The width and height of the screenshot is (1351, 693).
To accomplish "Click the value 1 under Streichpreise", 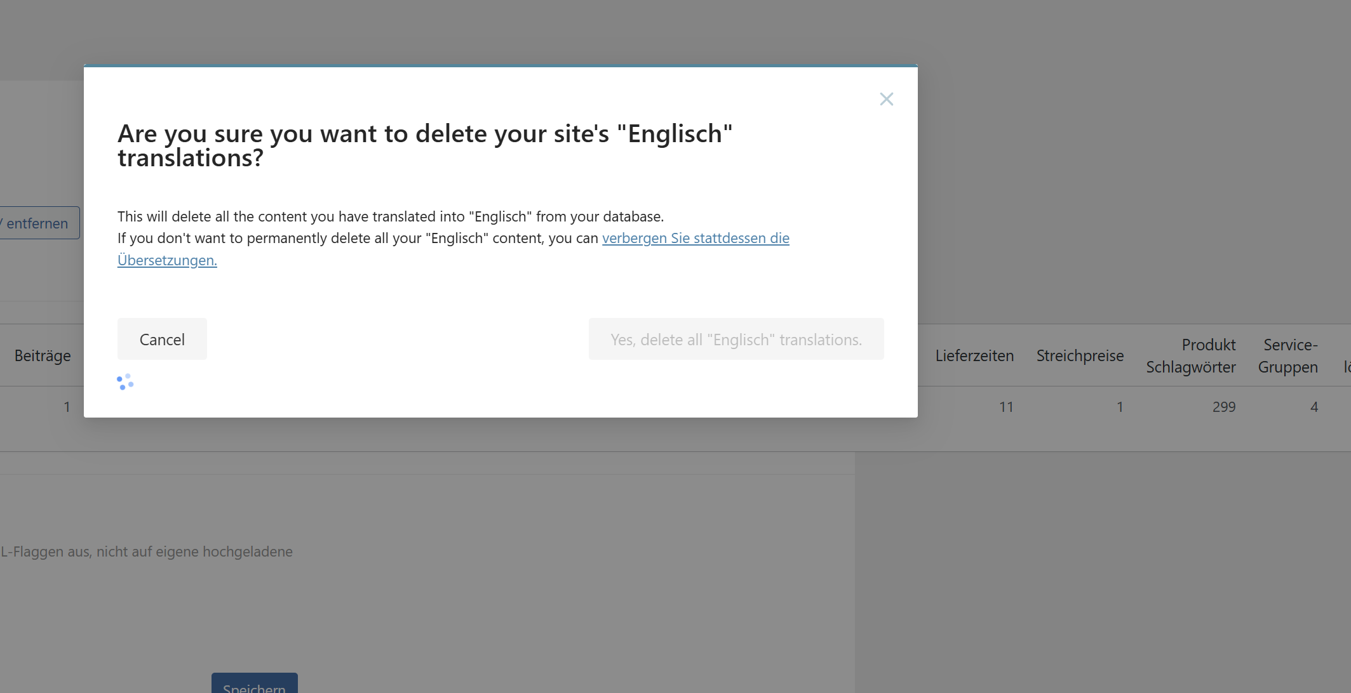I will 1120,407.
